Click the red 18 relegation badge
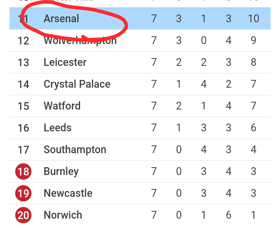This screenshot has height=228, width=280. point(23,171)
